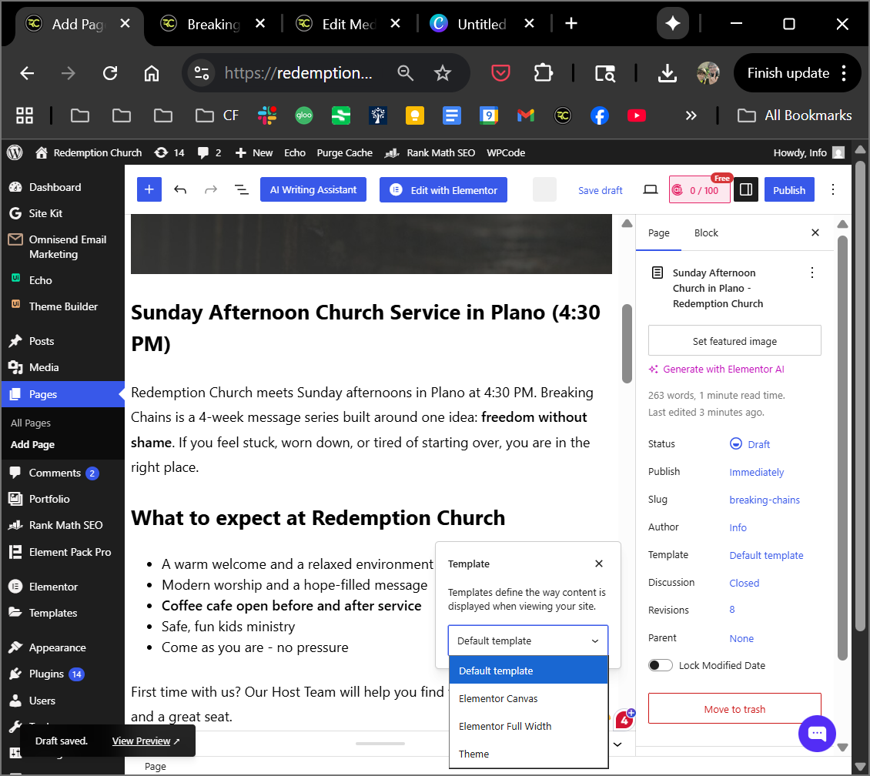
Task: Click Move to trash button
Action: tap(734, 709)
